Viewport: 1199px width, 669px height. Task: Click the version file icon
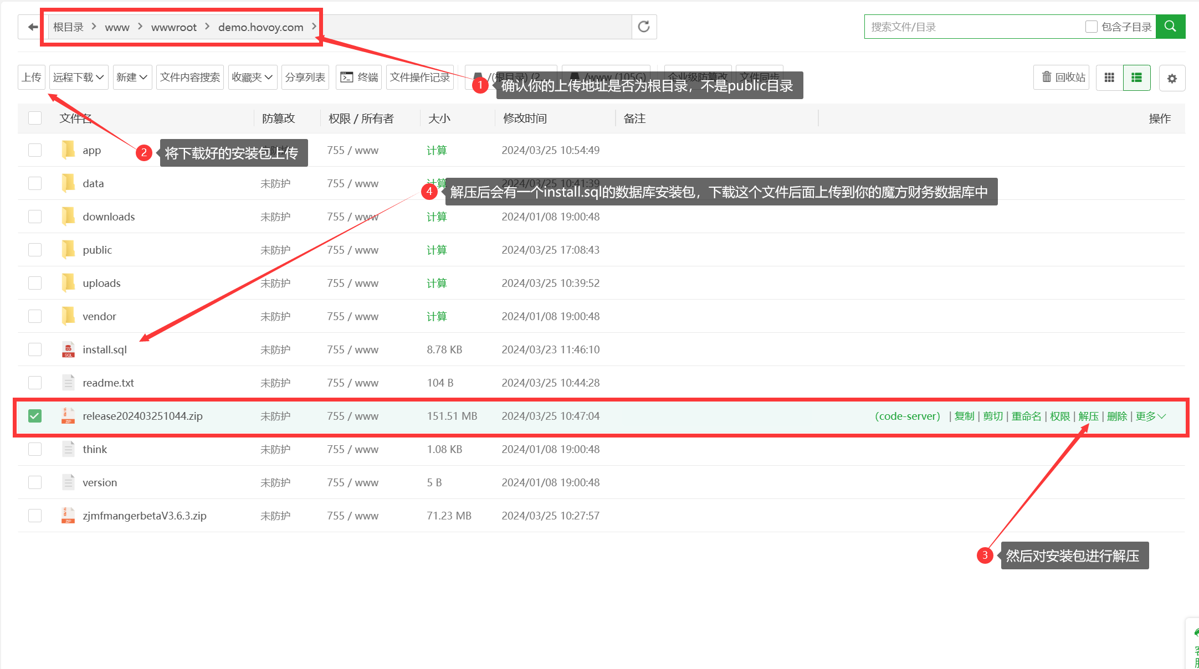click(x=68, y=482)
